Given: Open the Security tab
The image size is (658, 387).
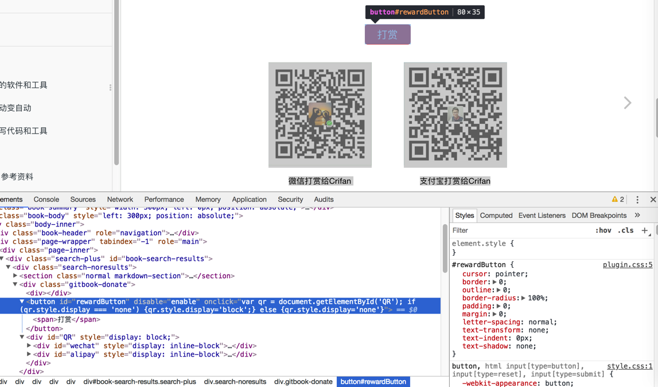Looking at the screenshot, I should click(x=290, y=200).
